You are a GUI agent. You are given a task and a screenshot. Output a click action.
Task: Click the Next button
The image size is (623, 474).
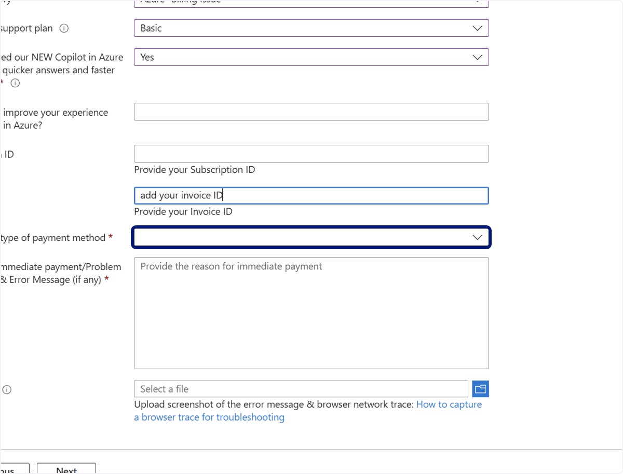point(66,469)
